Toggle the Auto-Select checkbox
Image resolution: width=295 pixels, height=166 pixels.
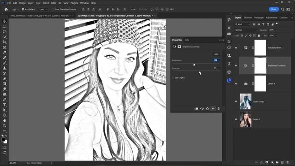pos(23,9)
